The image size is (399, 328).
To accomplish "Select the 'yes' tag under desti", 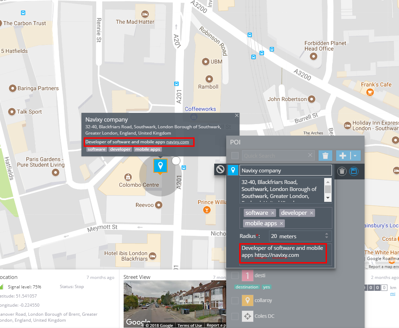I will point(267,287).
